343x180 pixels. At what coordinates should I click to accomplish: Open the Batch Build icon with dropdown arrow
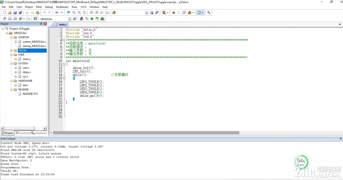pos(21,19)
